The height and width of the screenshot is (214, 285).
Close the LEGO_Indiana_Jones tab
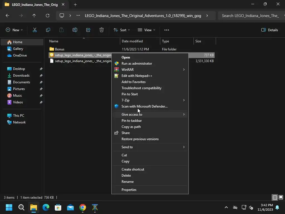click(63, 4)
